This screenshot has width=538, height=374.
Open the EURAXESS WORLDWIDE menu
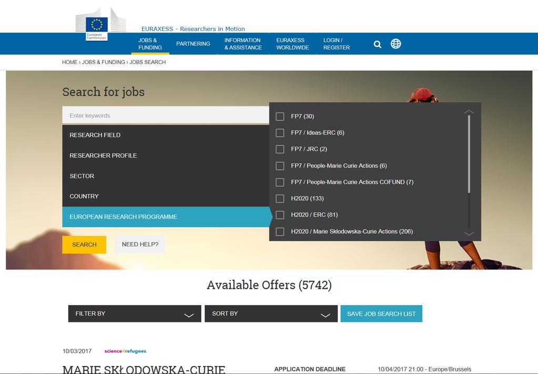(293, 44)
